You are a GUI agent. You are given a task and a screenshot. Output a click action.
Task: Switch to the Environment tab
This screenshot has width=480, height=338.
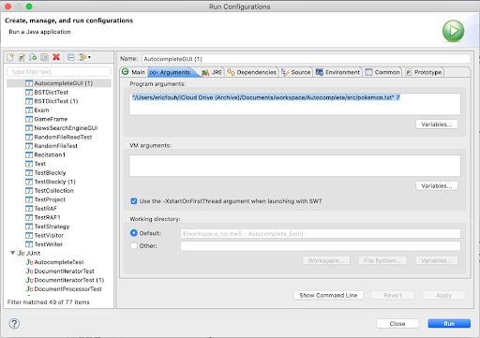(x=337, y=72)
